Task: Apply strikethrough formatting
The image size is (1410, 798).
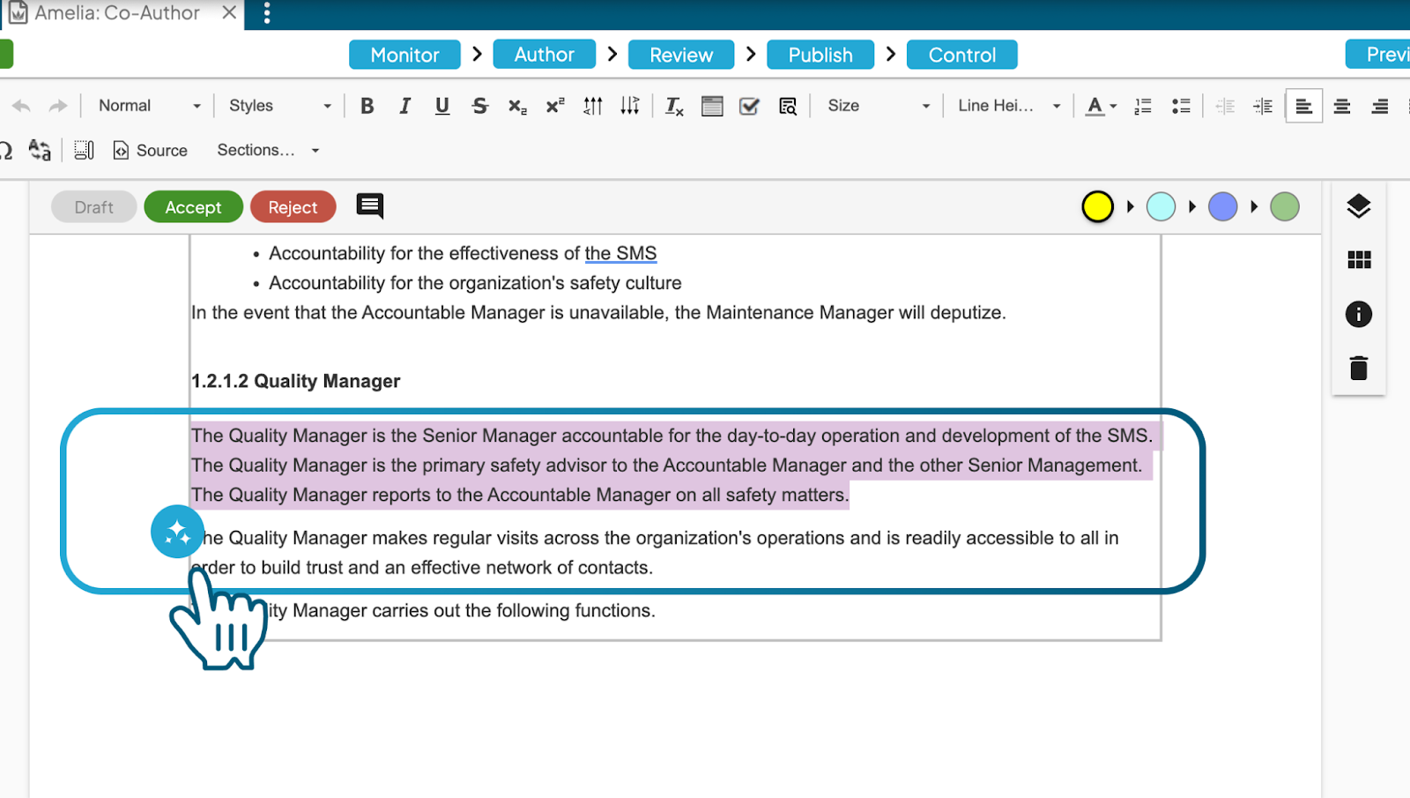Action: click(x=480, y=106)
